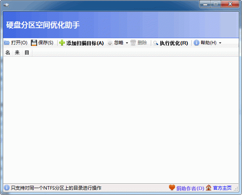The image size is (242, 195).
Task: Click inside the empty scan target list
Action: pyautogui.click(x=121, y=121)
